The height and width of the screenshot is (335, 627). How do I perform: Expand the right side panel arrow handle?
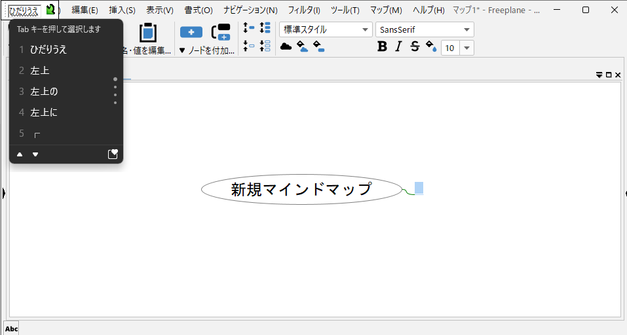(x=626, y=194)
